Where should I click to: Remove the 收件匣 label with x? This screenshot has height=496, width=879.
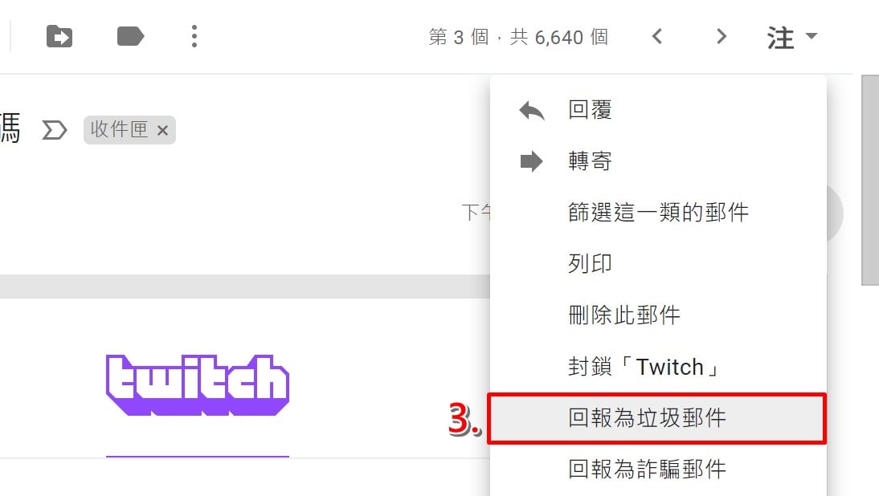coord(162,131)
